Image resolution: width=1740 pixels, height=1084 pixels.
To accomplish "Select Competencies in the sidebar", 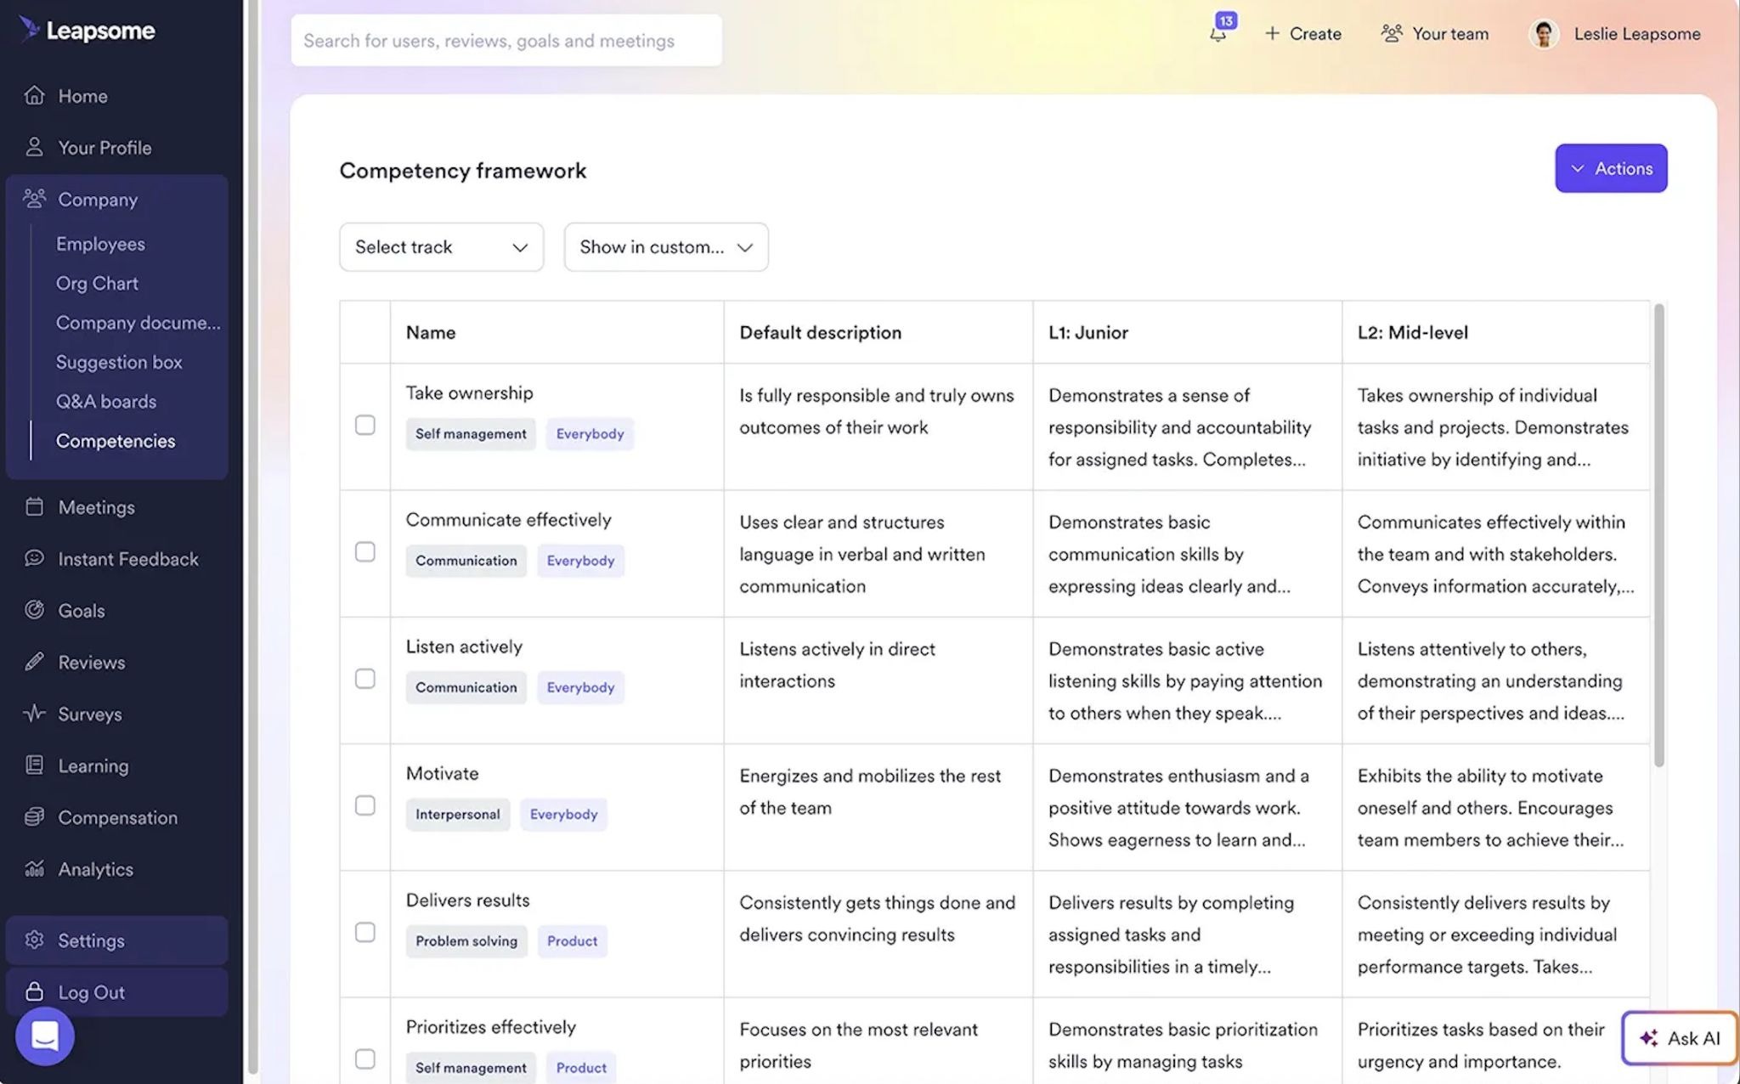I will coord(116,441).
